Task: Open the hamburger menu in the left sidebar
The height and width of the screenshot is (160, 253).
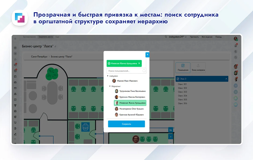Action: (15, 39)
